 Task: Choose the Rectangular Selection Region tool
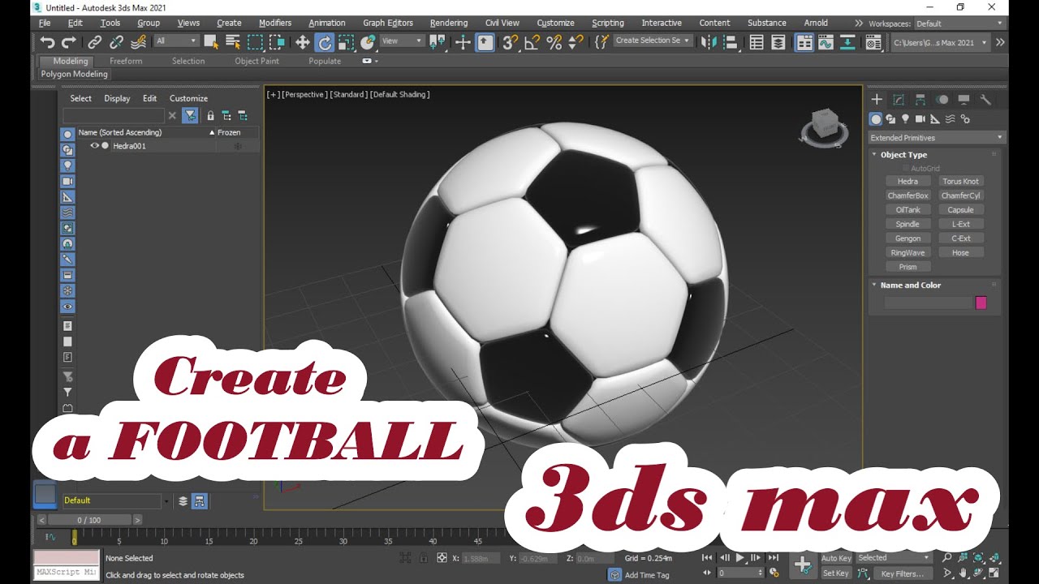(255, 42)
